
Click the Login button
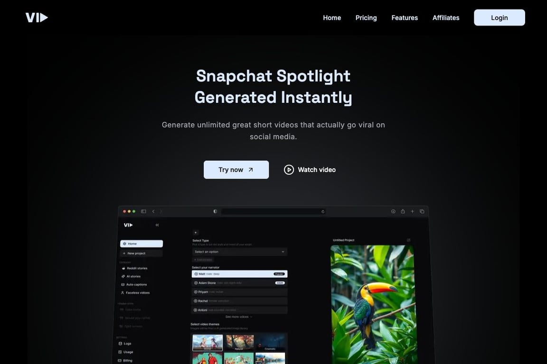point(499,18)
